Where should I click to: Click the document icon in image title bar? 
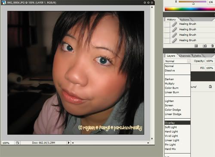(x=3, y=3)
